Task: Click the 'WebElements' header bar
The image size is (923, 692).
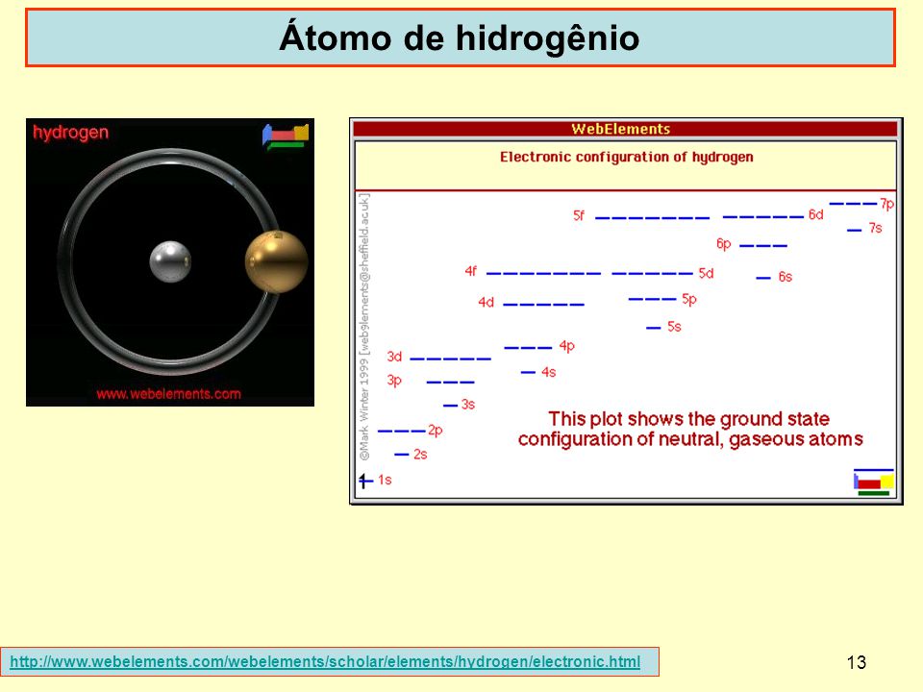Action: click(625, 129)
